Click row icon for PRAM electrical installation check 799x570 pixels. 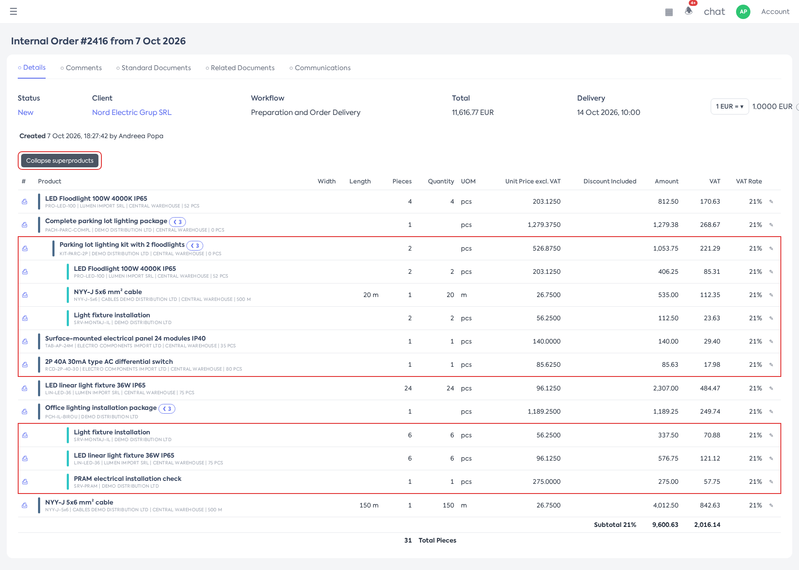[x=25, y=482]
